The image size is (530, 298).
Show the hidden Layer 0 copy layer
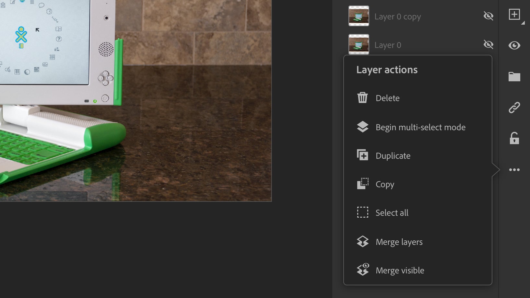[489, 16]
